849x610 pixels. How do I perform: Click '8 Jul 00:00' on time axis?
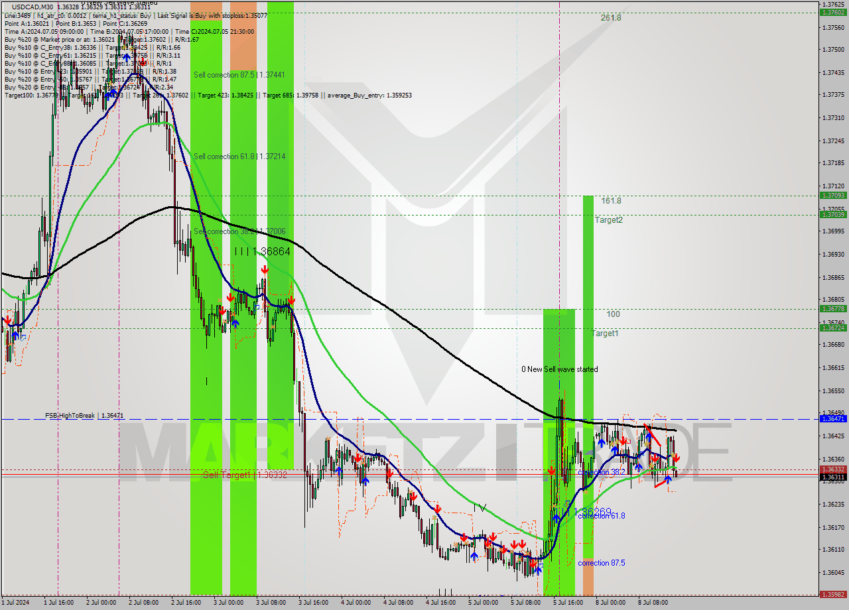point(611,603)
